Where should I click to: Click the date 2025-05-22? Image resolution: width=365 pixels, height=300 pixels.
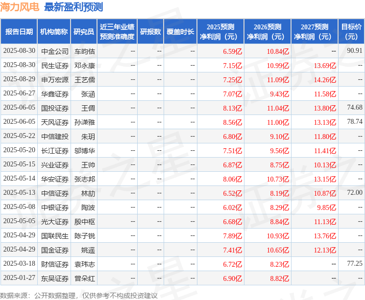(19, 136)
